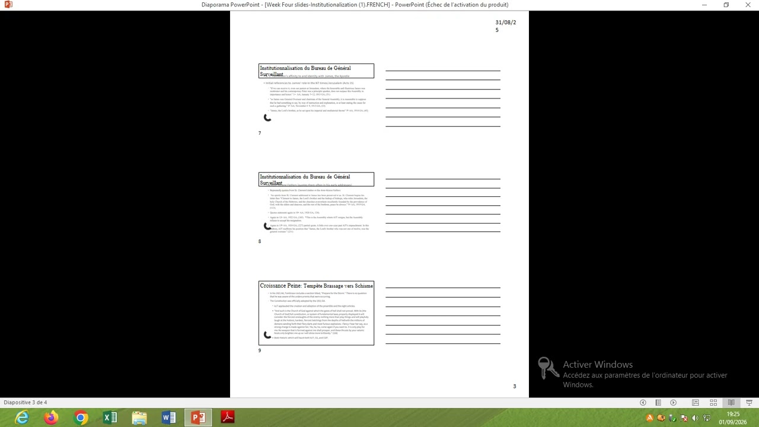Close the PowerPoint window
Viewport: 759px width, 427px height.
pyautogui.click(x=748, y=5)
